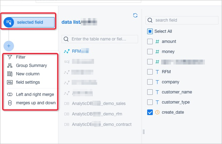222x144 pixels.
Task: Click the New column icon
Action: pyautogui.click(x=10, y=74)
